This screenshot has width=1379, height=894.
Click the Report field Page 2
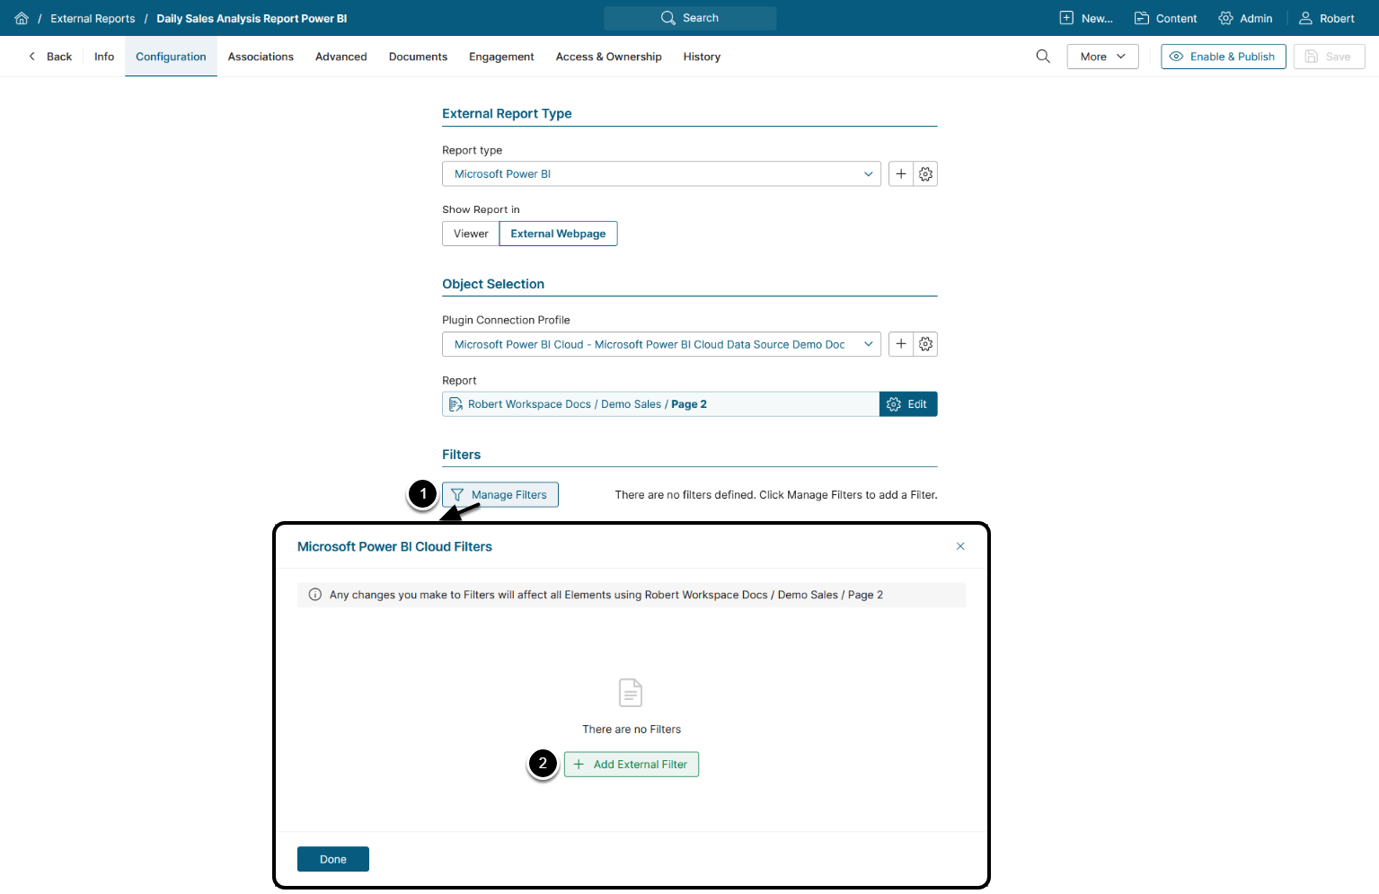660,404
